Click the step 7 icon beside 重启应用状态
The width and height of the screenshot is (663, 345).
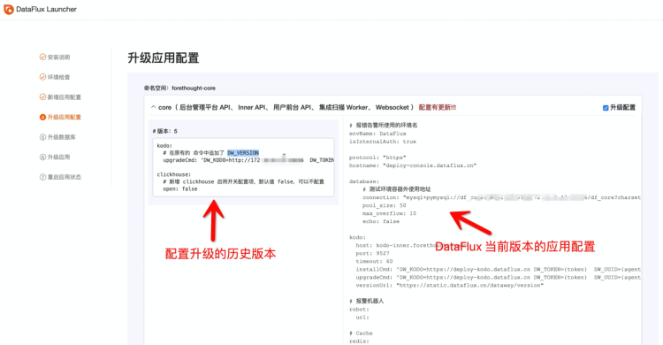tap(42, 177)
